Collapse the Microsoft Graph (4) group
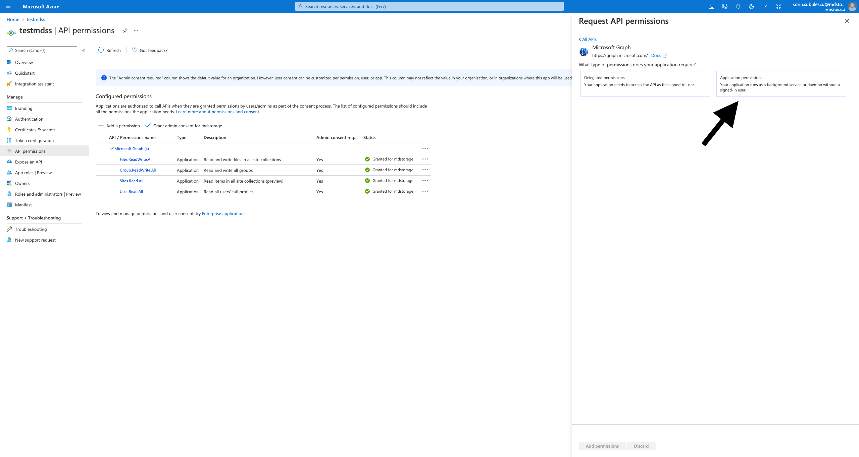Viewport: 859px width, 457px height. (112, 148)
